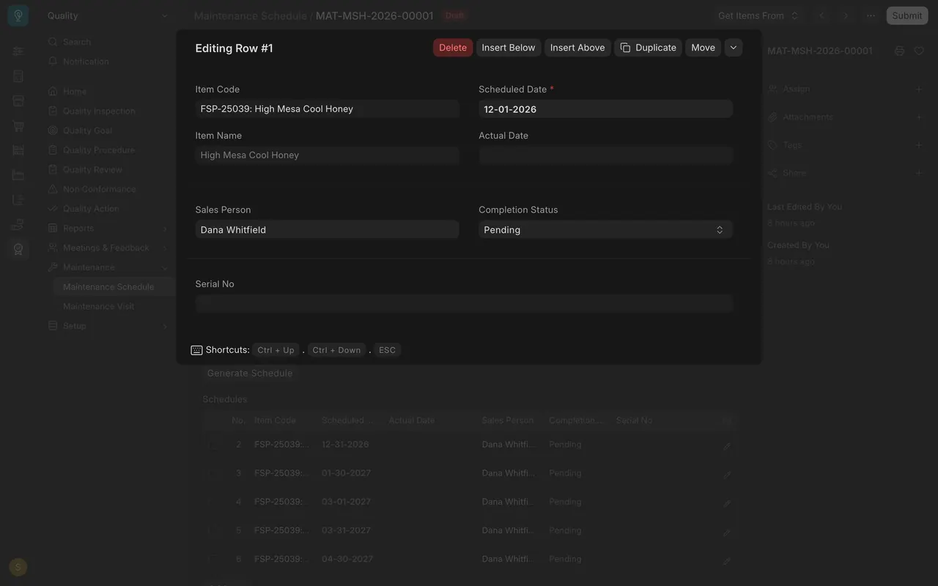Open Quality Inspection in the sidebar
Screen dimensions: 938x586
pos(99,111)
